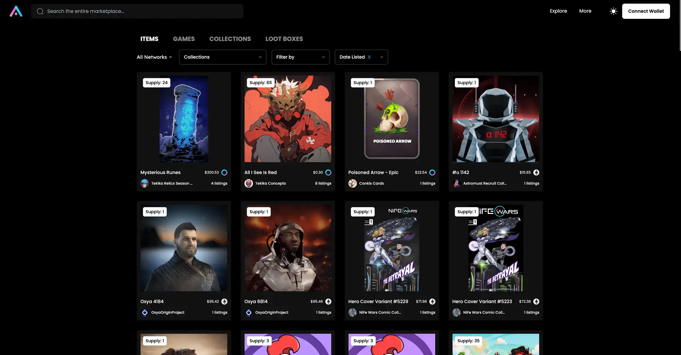Open the Explore link in header
Image resolution: width=681 pixels, height=355 pixels.
click(558, 11)
